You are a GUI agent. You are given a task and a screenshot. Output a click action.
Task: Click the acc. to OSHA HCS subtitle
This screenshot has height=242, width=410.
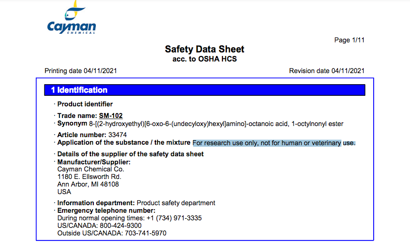(x=204, y=59)
